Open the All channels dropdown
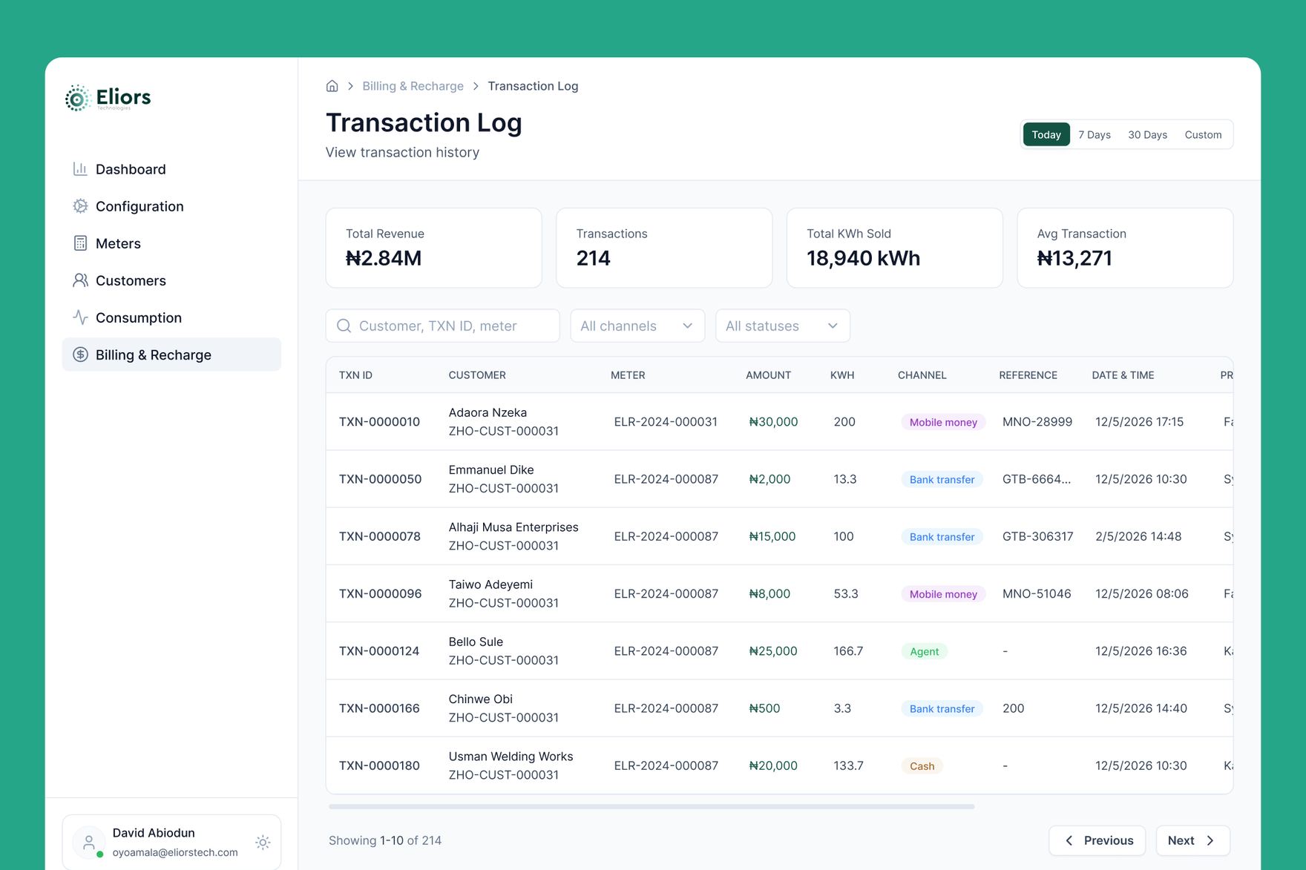The image size is (1306, 870). tap(637, 326)
